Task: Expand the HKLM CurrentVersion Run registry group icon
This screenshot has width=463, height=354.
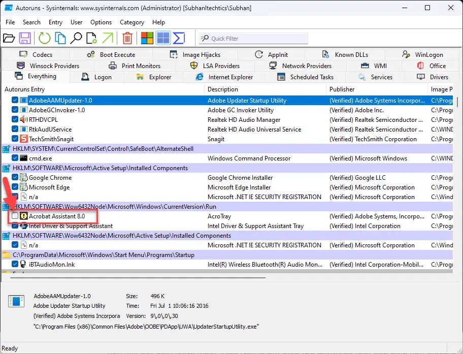Action: coord(5,206)
